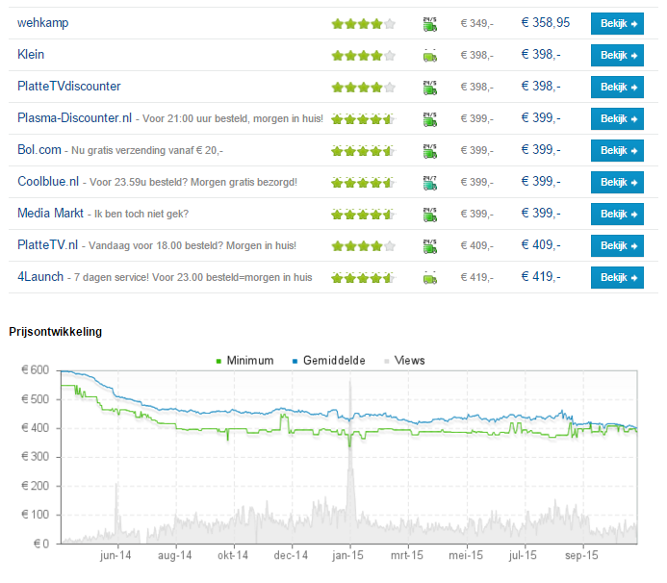This screenshot has width=667, height=583.
Task: Open the Media Markt shop link
Action: [50, 213]
